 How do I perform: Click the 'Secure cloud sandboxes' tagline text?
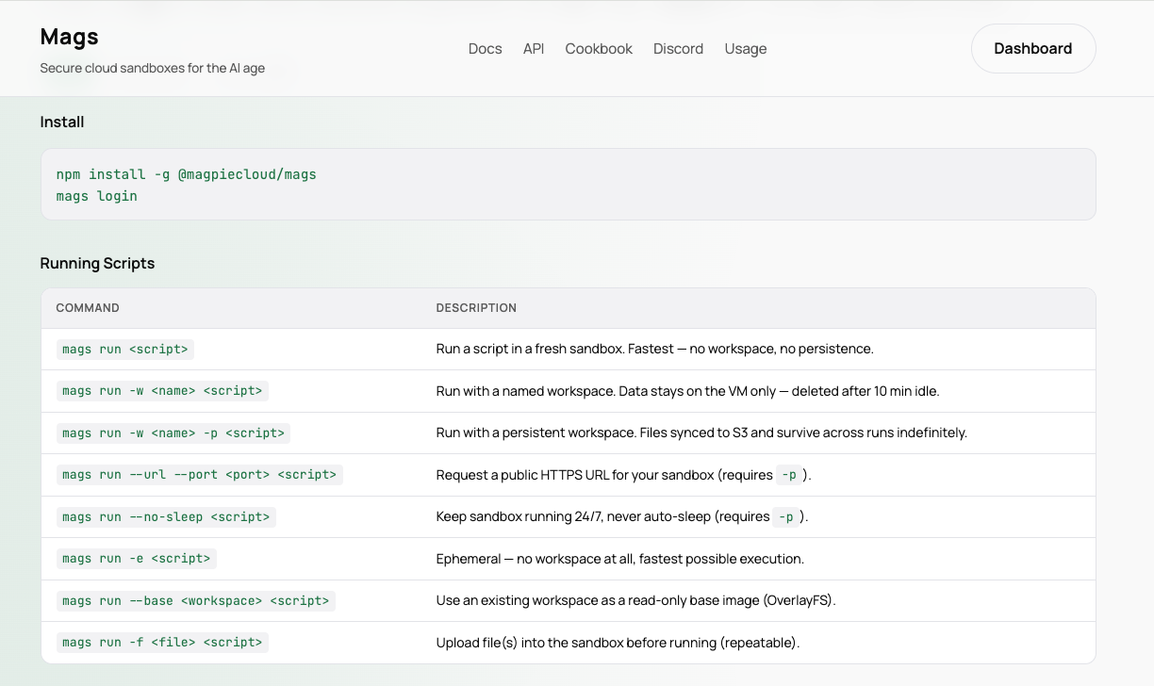click(152, 68)
